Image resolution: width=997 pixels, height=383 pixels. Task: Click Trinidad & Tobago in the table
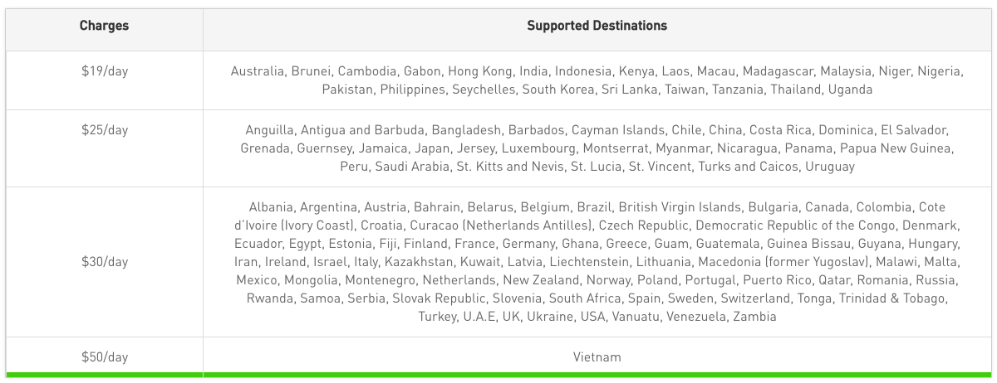click(892, 298)
